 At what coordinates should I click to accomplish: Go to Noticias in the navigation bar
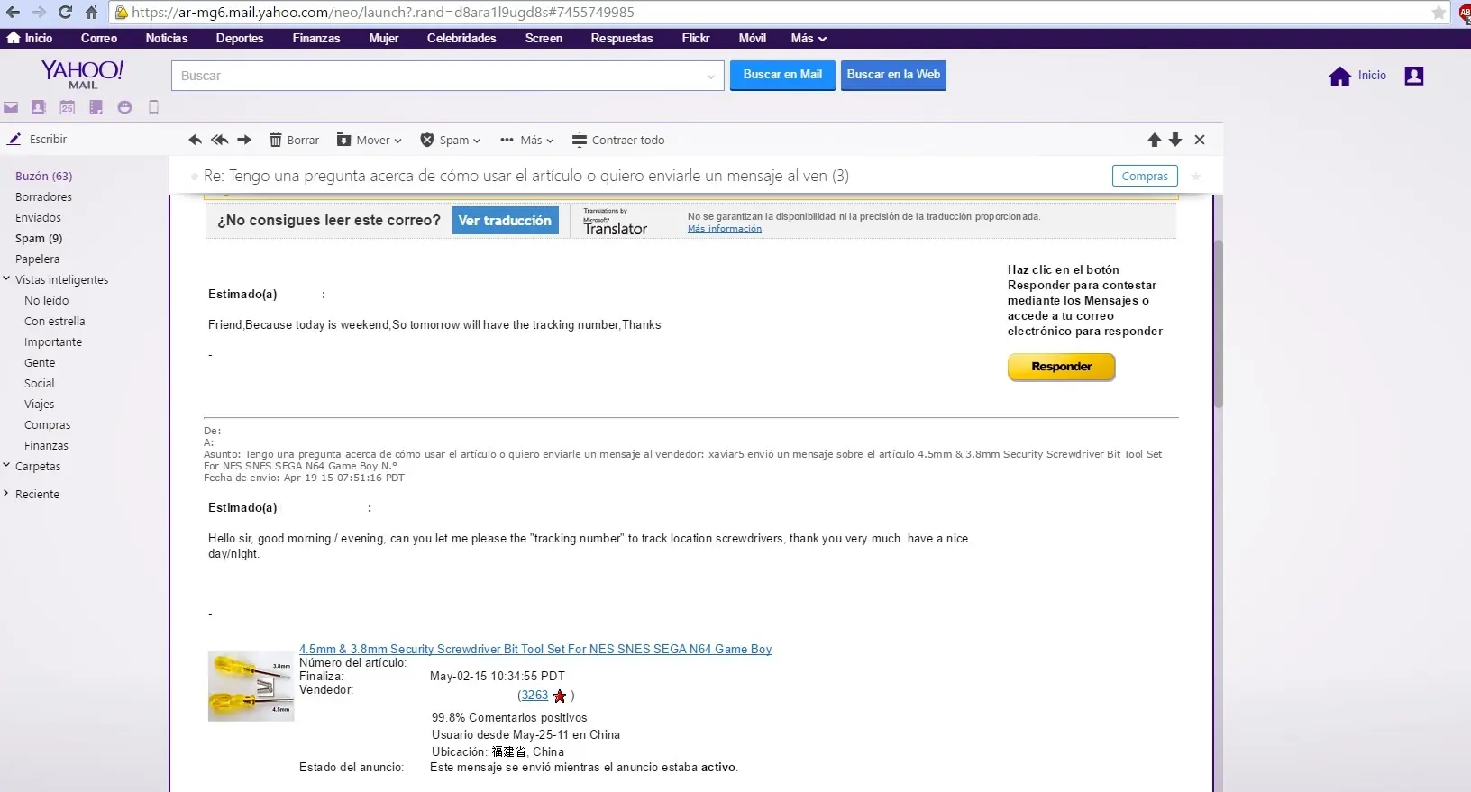tap(167, 38)
